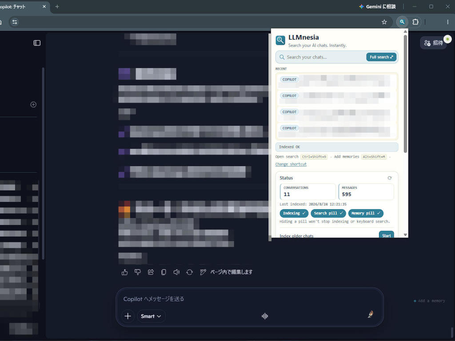Open a new browser tab
Viewport: 455px width, 341px height.
57,6
